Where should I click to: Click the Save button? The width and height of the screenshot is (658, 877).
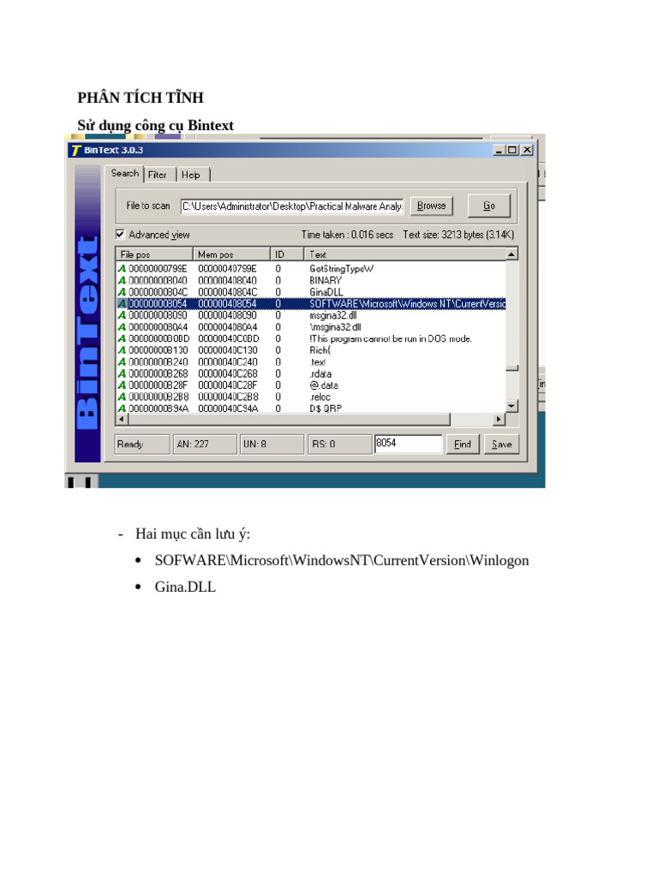tap(501, 444)
